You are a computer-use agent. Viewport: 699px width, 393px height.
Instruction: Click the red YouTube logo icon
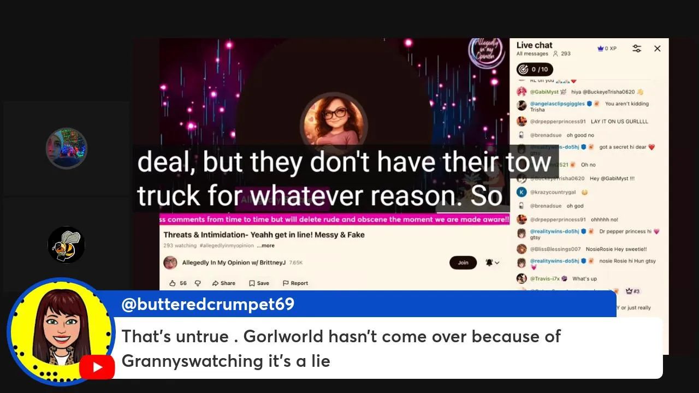(x=97, y=367)
